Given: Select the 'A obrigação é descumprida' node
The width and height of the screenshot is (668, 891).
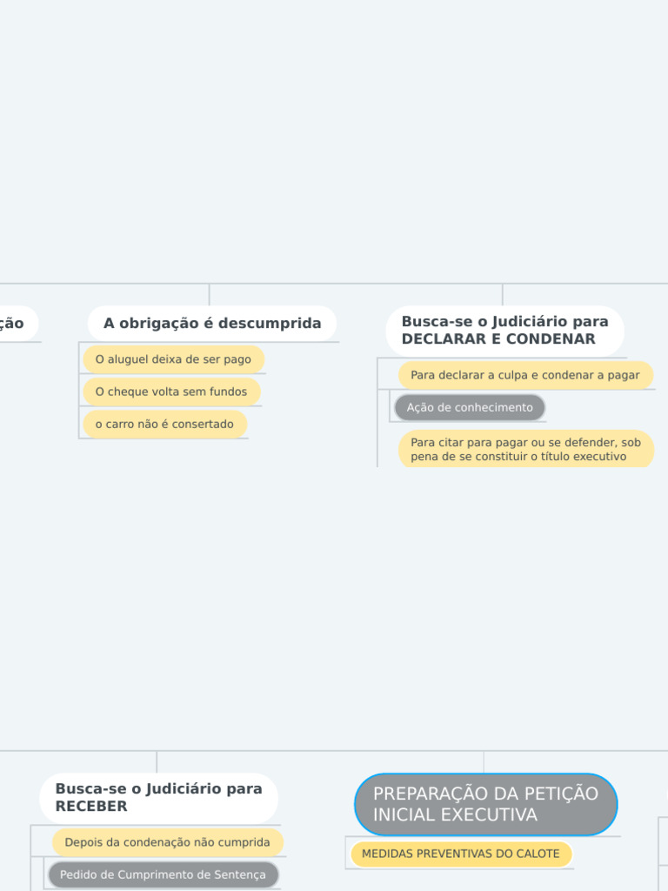Looking at the screenshot, I should (212, 324).
